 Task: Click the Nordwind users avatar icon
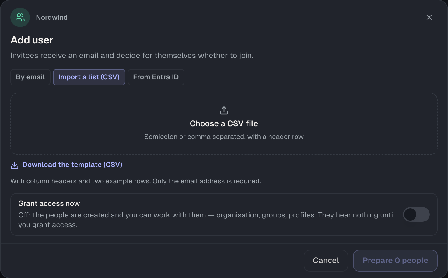pyautogui.click(x=20, y=17)
